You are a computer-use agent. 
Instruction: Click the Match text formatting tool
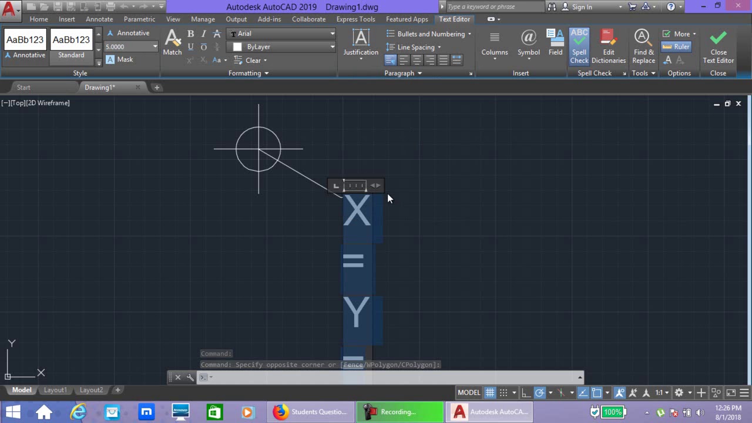[172, 43]
